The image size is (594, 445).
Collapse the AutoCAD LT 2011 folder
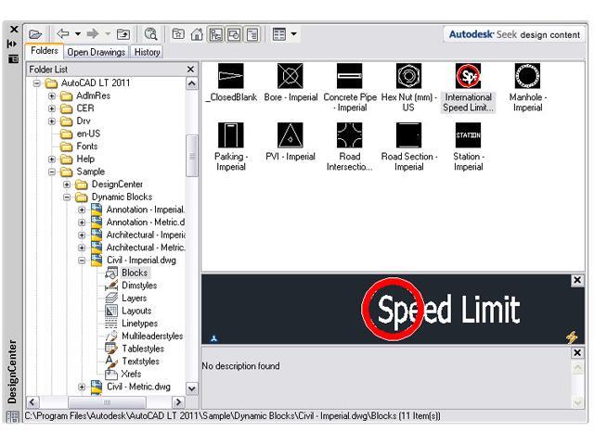tap(37, 83)
